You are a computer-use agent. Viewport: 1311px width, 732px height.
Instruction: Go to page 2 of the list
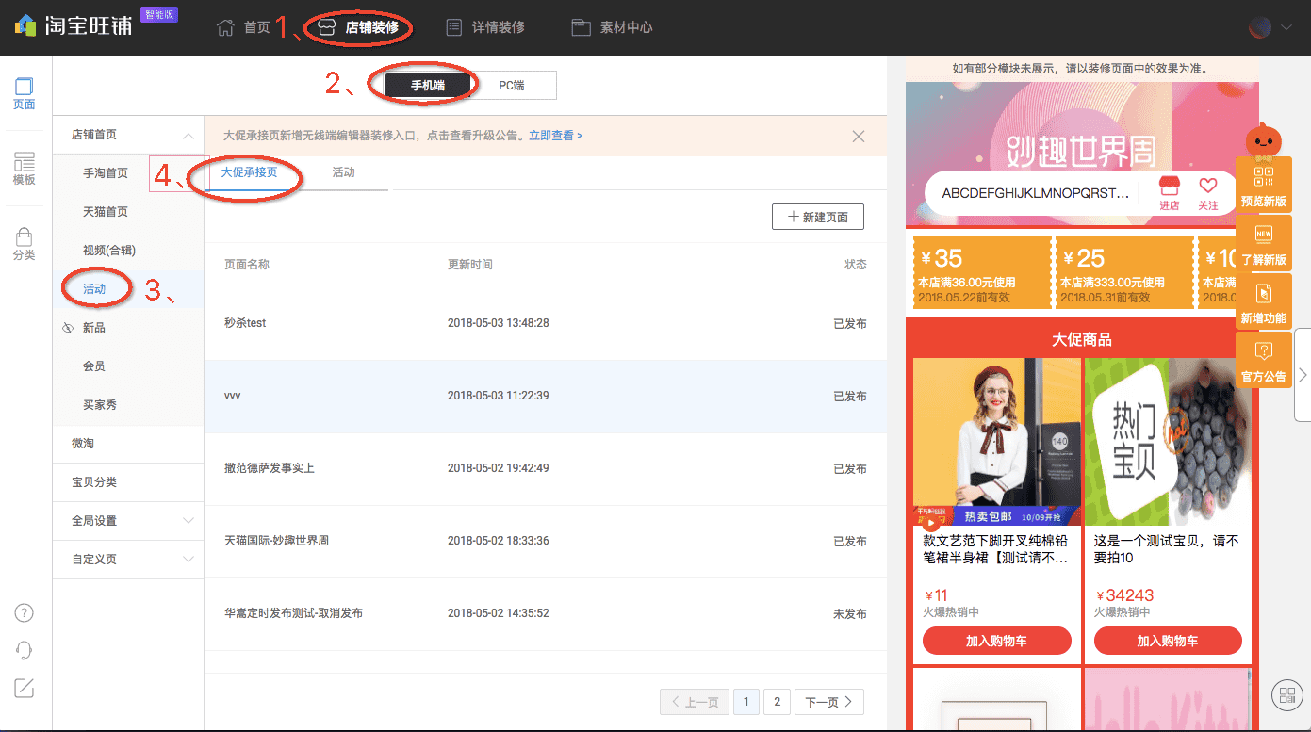tap(777, 702)
